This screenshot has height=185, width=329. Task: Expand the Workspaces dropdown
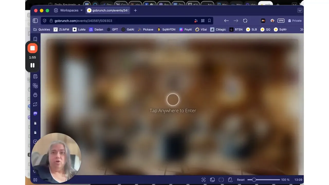click(x=81, y=10)
